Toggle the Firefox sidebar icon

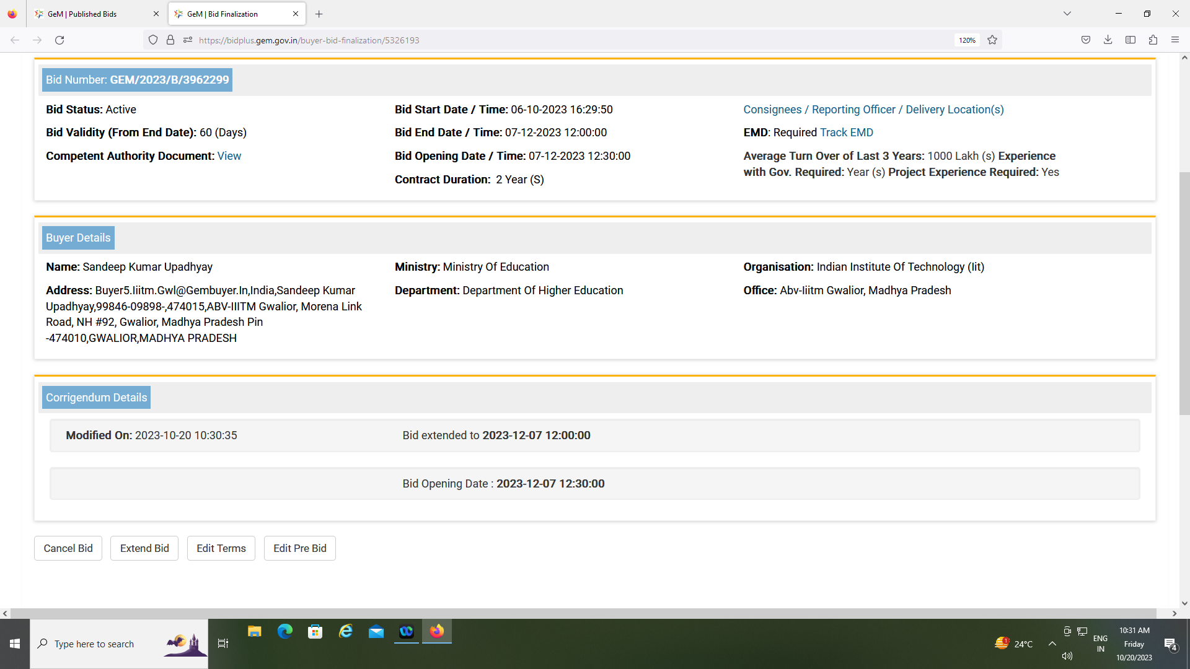coord(1130,40)
